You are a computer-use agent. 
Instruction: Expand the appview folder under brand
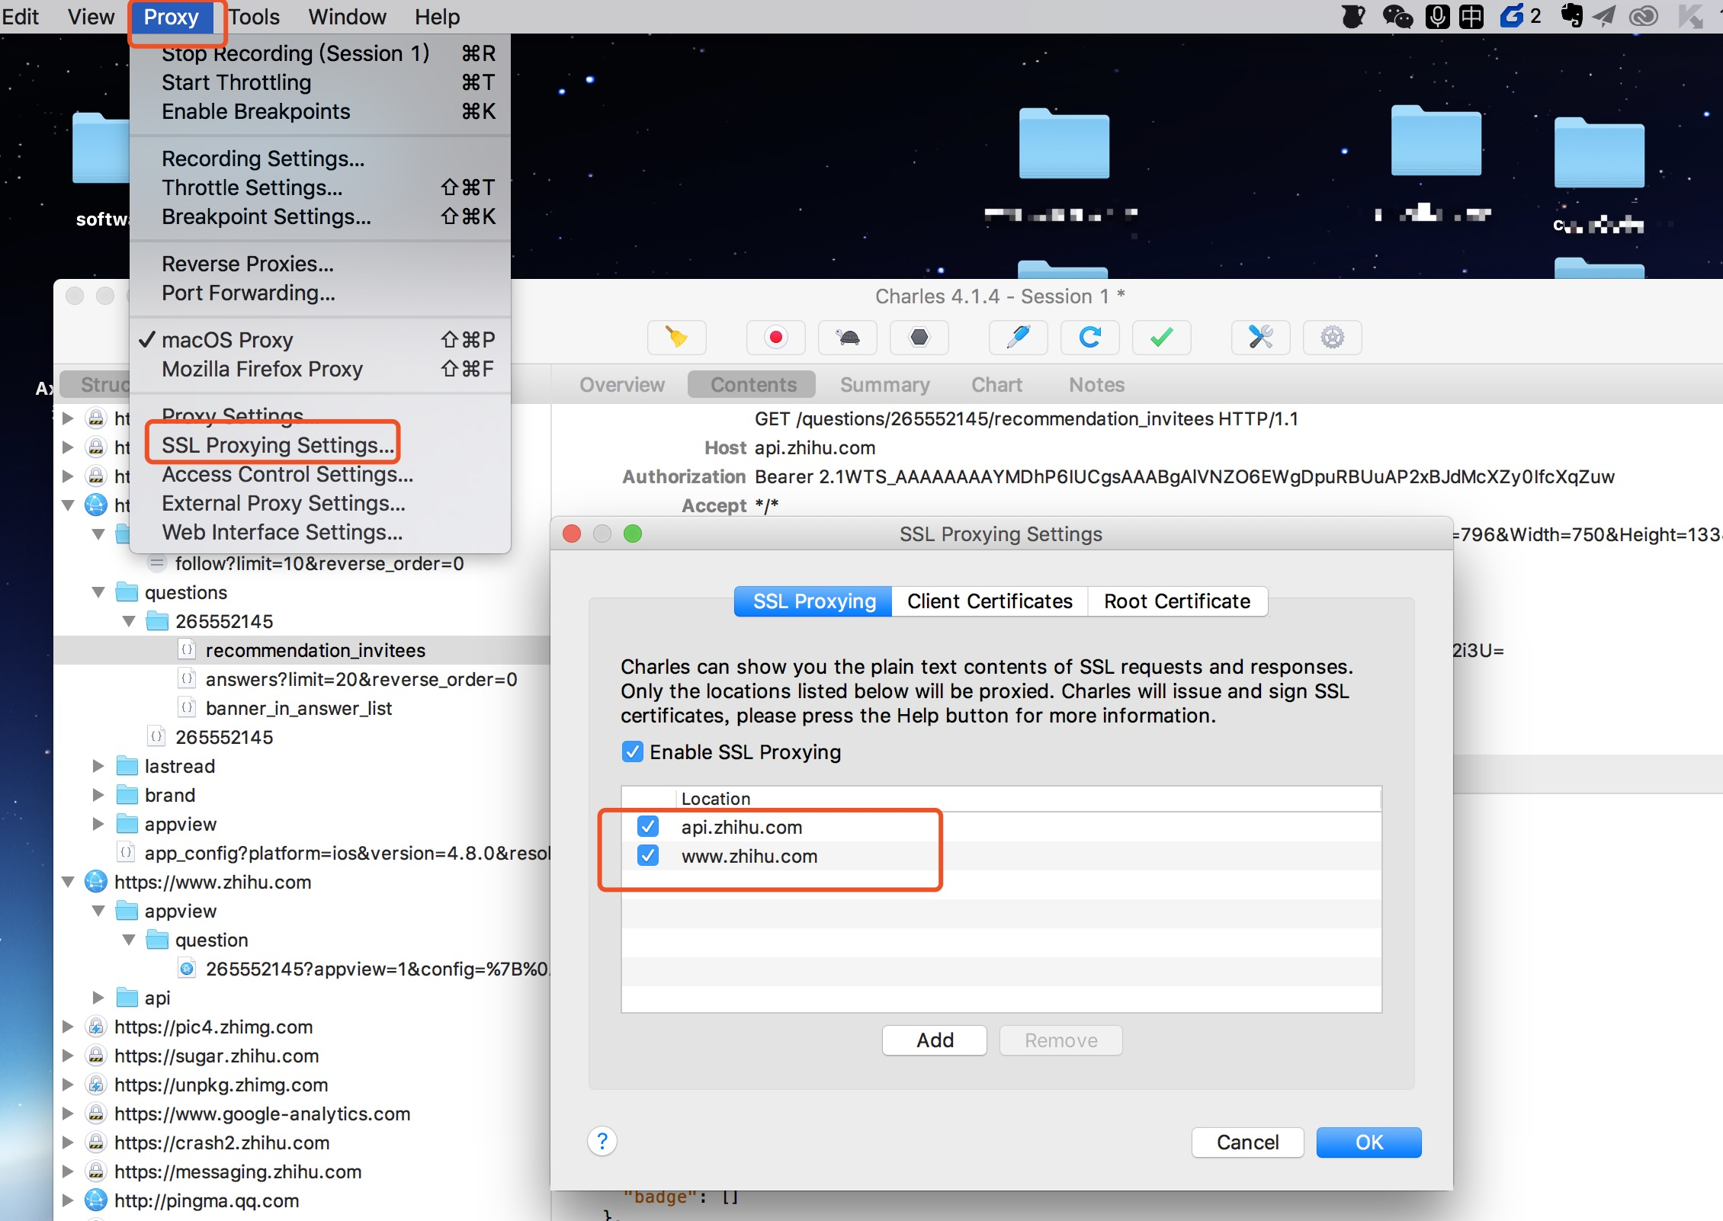coord(98,824)
